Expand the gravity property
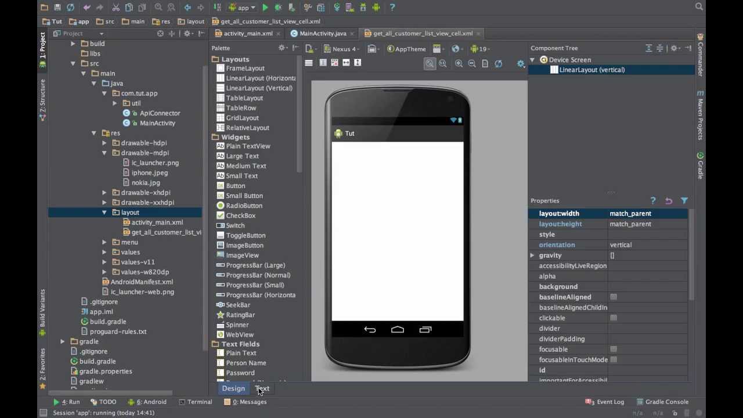This screenshot has height=418, width=743. point(532,255)
